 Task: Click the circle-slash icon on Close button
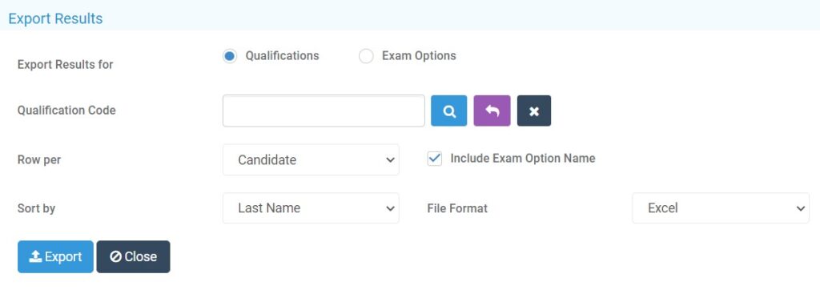(x=115, y=256)
